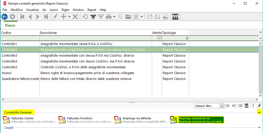Open the Modifica menu
263x133 pixels.
coord(16,10)
